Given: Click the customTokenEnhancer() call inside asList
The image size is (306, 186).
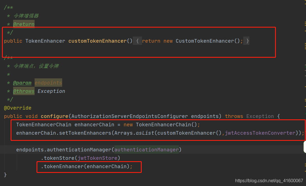Looking at the screenshot, I should (x=189, y=133).
